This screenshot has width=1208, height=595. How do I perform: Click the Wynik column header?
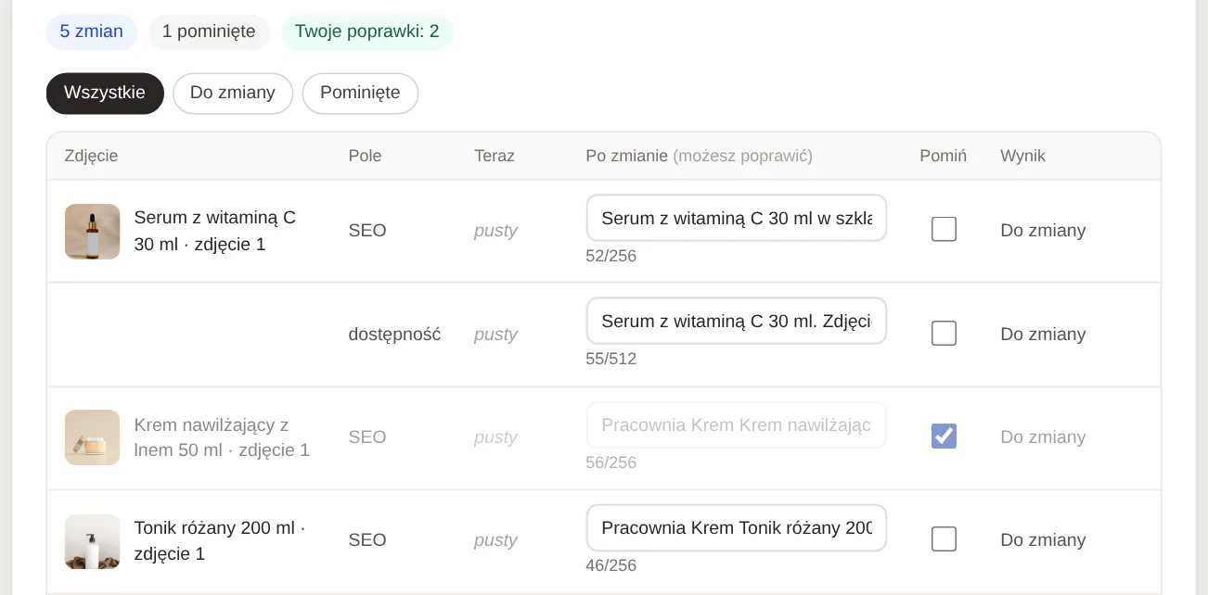[x=1022, y=156]
